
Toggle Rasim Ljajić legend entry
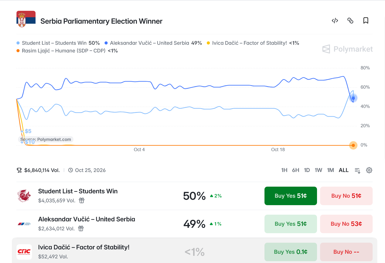(67, 51)
